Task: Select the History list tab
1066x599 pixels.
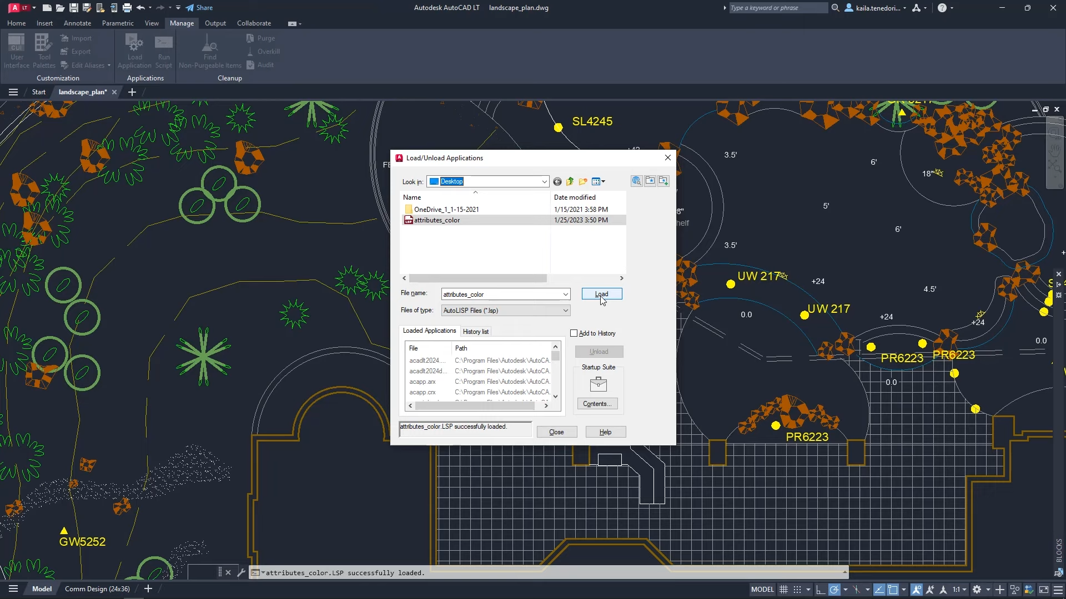Action: click(476, 331)
